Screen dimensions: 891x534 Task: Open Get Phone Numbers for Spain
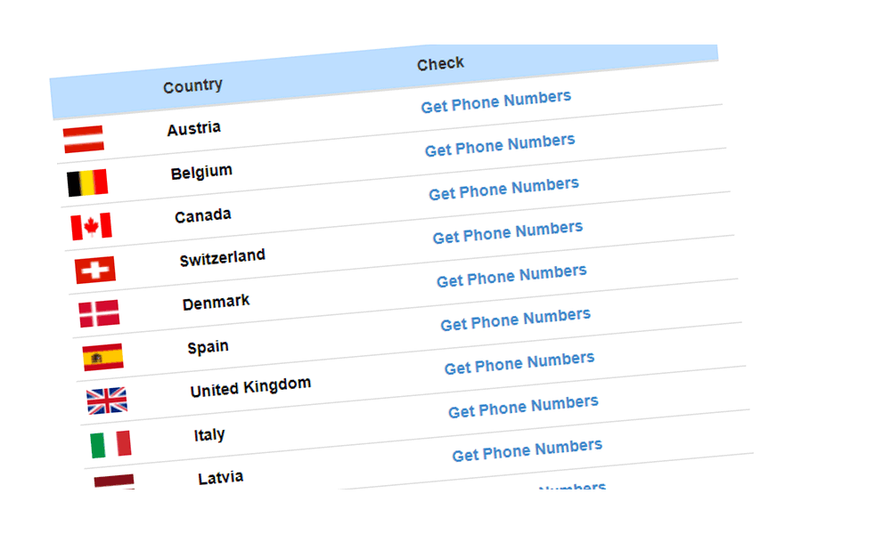pos(515,320)
